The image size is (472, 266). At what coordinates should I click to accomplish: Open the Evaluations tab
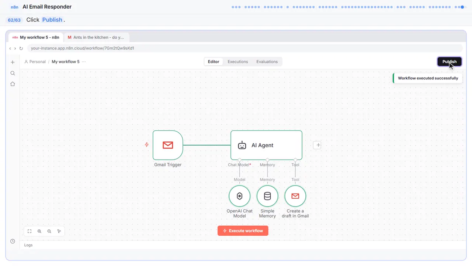[x=267, y=62]
